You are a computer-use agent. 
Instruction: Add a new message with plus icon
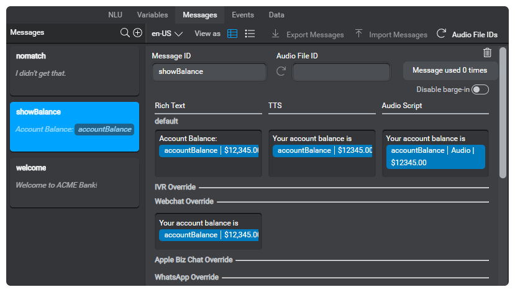pyautogui.click(x=138, y=32)
